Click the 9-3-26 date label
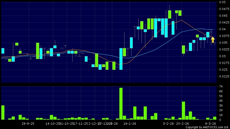This screenshot has width=230, height=129. click(210, 123)
